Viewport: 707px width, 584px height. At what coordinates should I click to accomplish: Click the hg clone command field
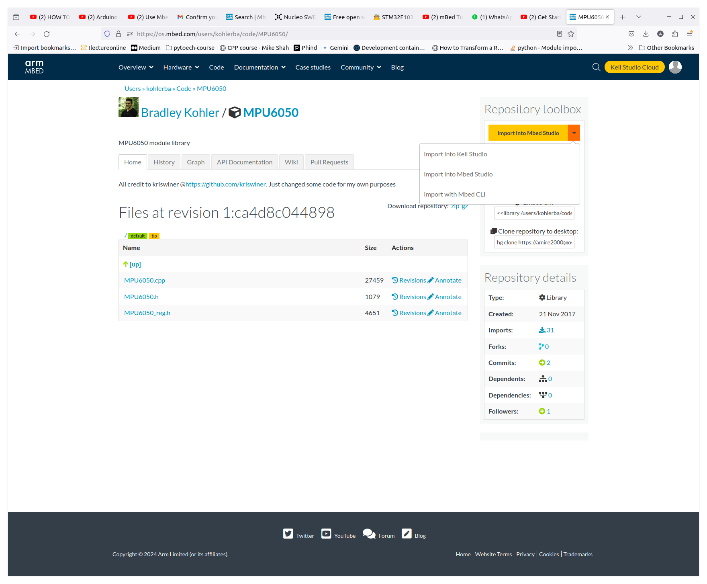[x=534, y=242]
